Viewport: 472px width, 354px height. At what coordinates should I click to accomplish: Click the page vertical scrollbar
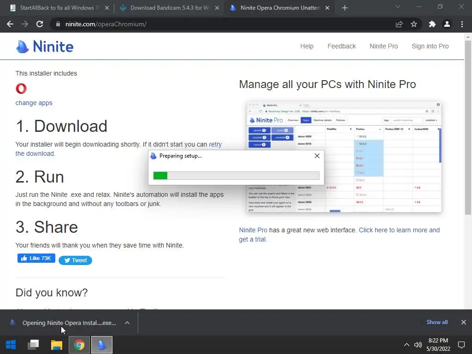point(468,127)
